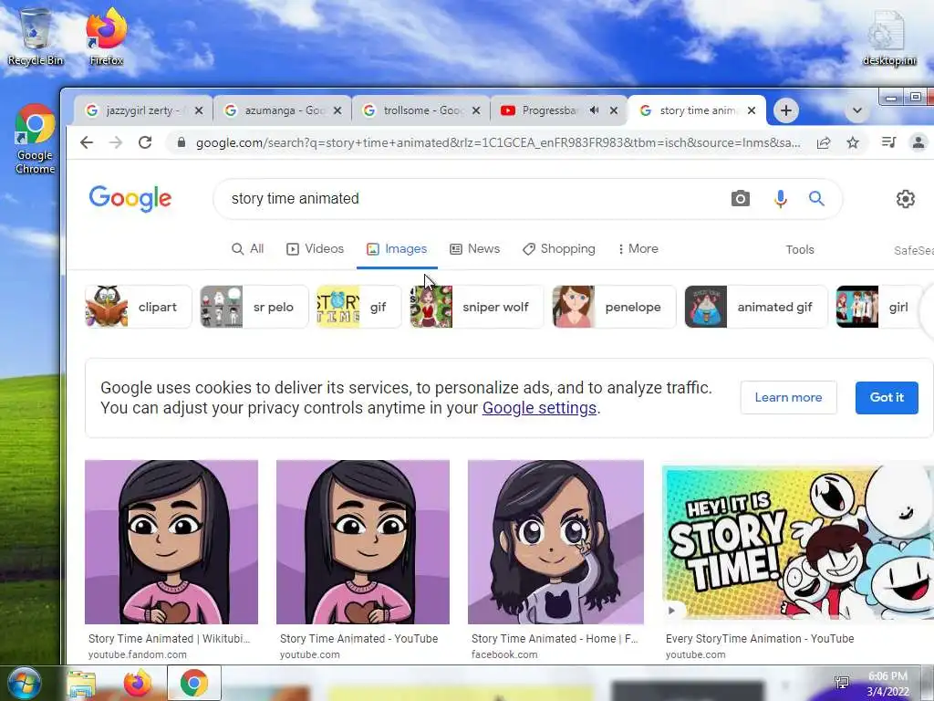Open the Google Chrome desktop shortcut
The width and height of the screenshot is (934, 701).
click(36, 140)
